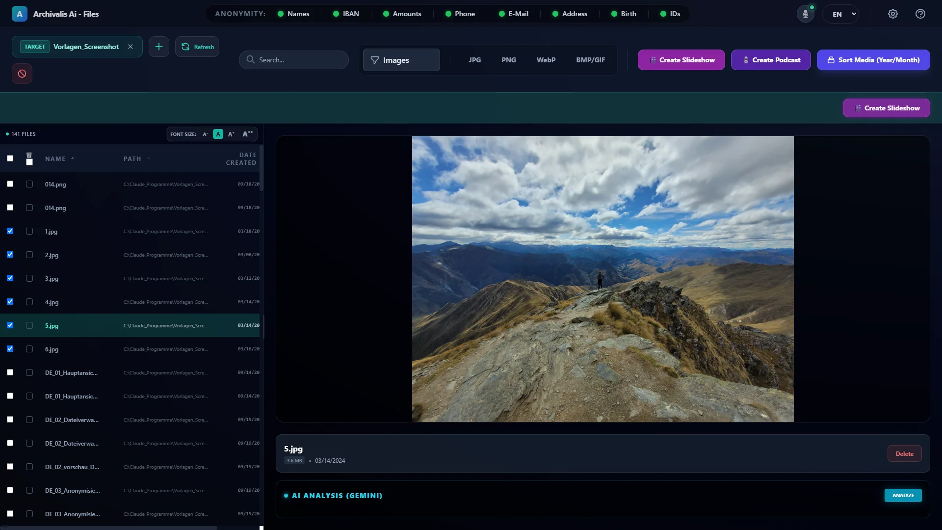The width and height of the screenshot is (942, 530).
Task: Filter by JPG format
Action: pos(474,60)
